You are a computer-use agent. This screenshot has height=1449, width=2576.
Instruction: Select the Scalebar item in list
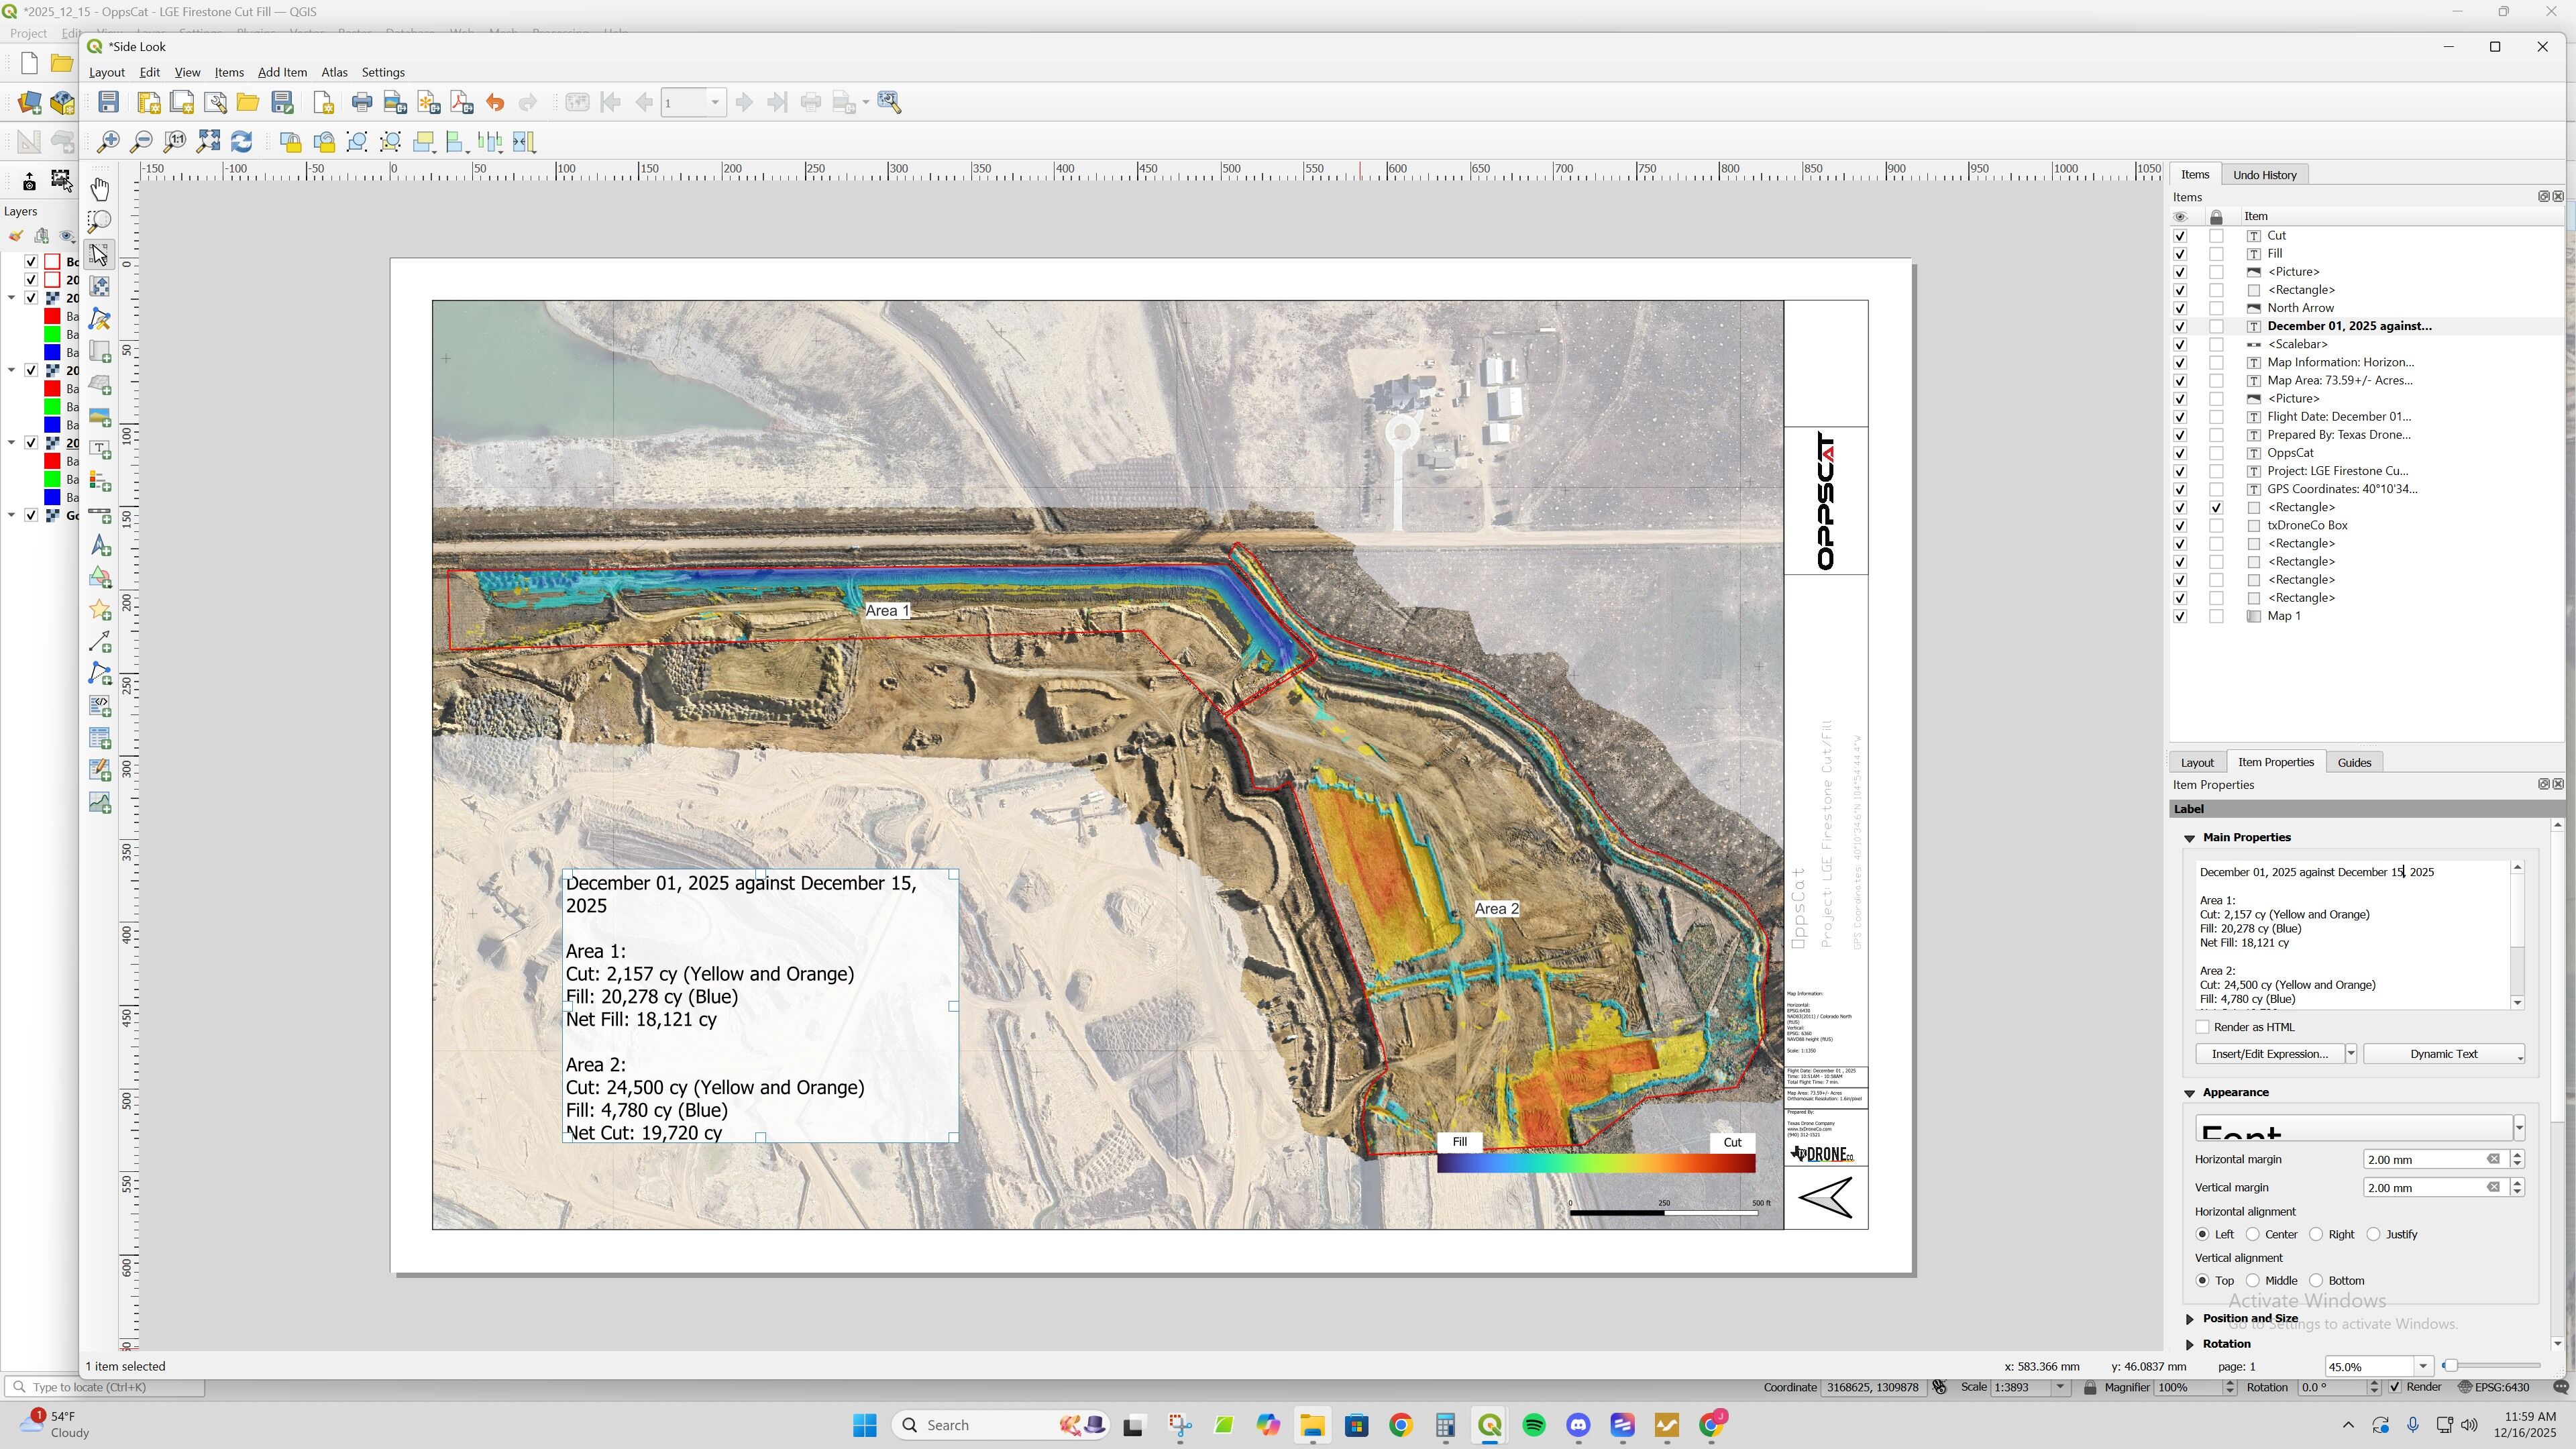click(2297, 345)
